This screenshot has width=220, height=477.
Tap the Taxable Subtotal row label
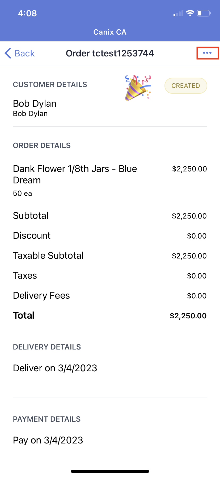[48, 256]
